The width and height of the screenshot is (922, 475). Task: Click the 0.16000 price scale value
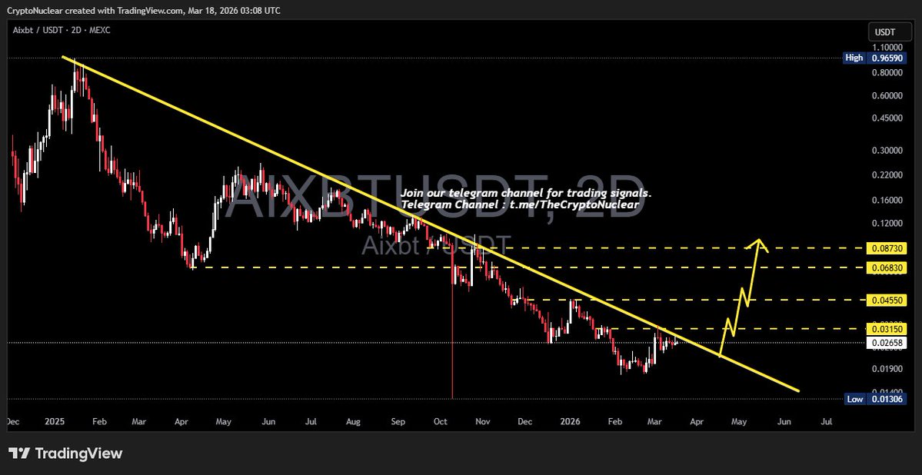coord(886,201)
